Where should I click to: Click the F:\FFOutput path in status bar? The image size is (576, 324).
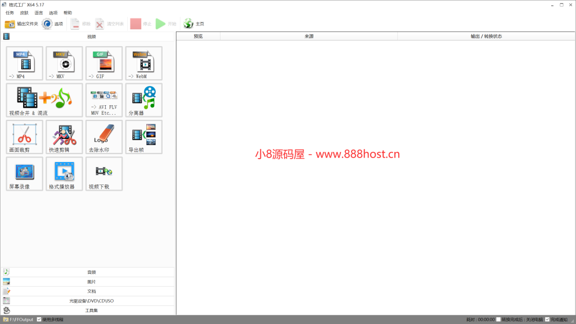point(21,319)
